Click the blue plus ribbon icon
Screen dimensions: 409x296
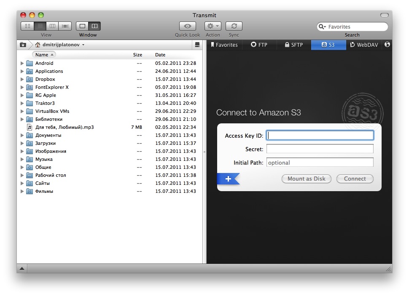[x=228, y=179]
